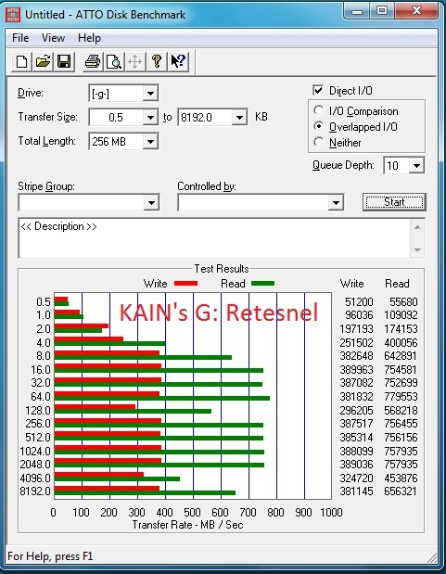Screen dimensions: 446x574
Task: Expand the Transfer Size maximum 8192.0 dropdown
Action: [x=239, y=118]
